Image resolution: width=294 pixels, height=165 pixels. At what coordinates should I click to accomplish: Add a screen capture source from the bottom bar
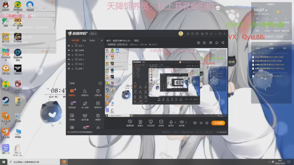[130, 123]
